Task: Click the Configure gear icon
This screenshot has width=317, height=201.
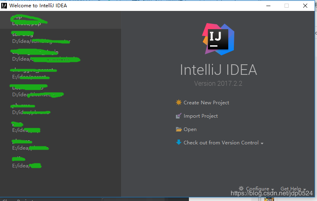Action: [241, 188]
